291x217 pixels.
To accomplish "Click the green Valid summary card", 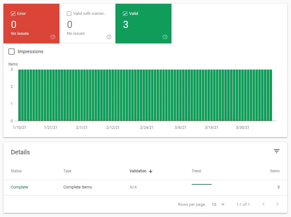I will 143,23.
